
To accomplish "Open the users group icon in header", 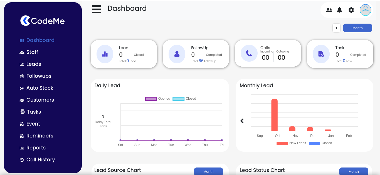I will (x=329, y=10).
